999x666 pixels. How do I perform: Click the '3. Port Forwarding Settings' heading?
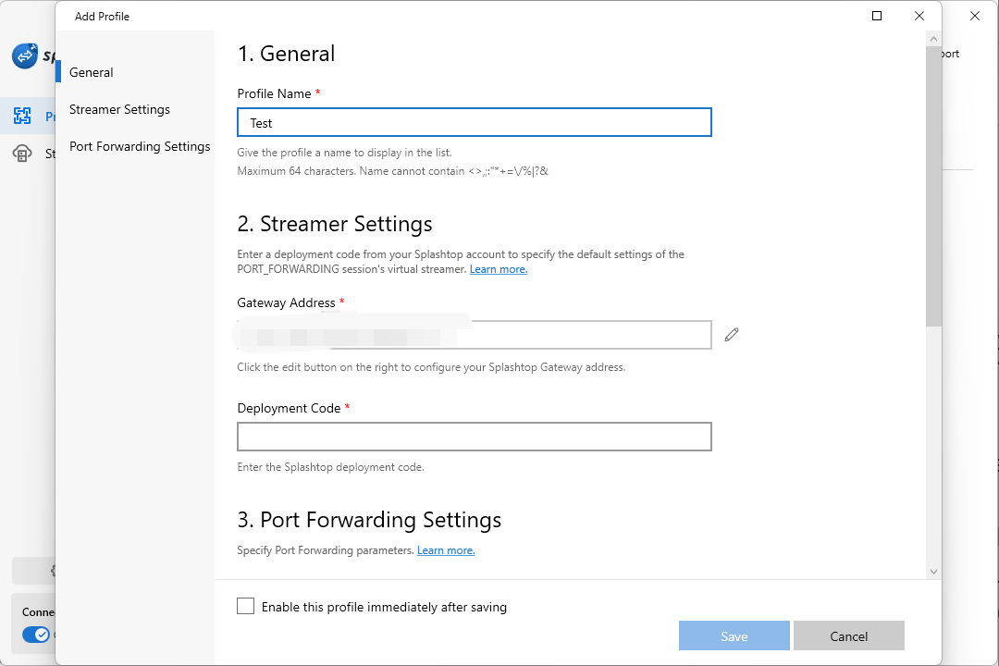tap(369, 520)
